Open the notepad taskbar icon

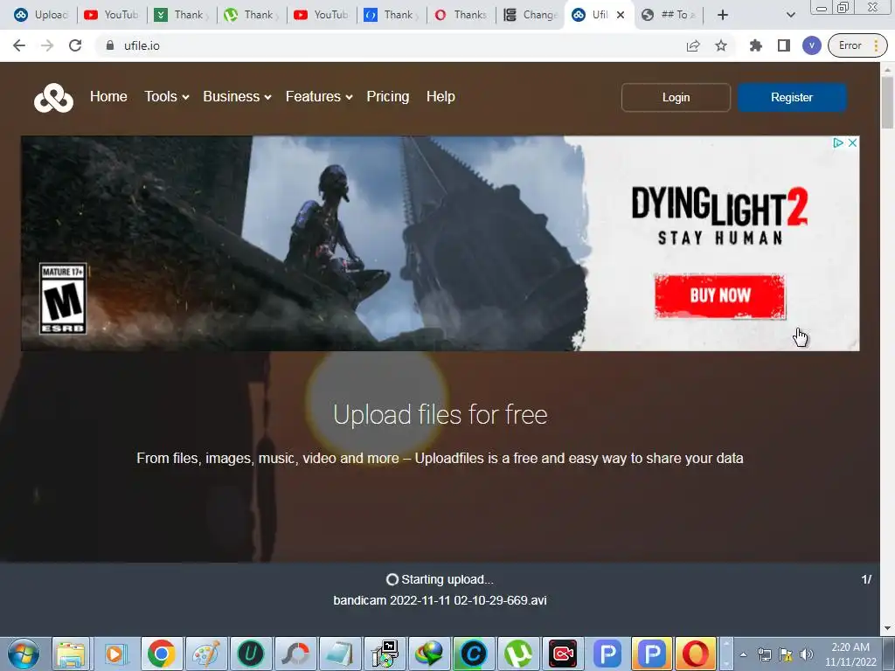(x=339, y=654)
